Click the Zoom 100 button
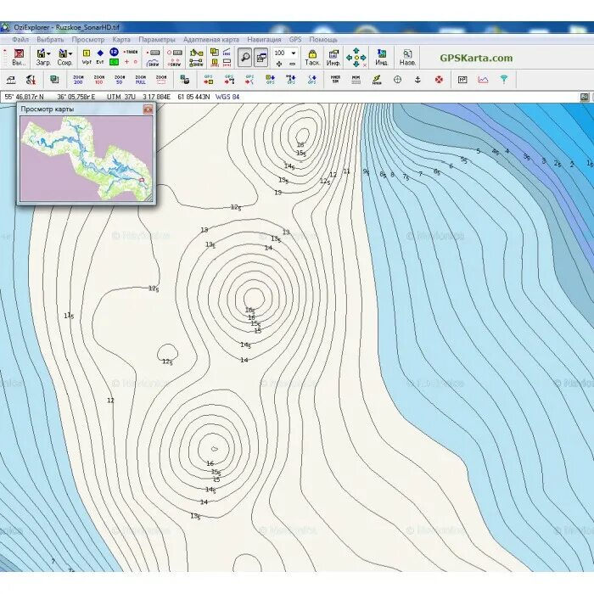This screenshot has width=594, height=594. (x=99, y=80)
